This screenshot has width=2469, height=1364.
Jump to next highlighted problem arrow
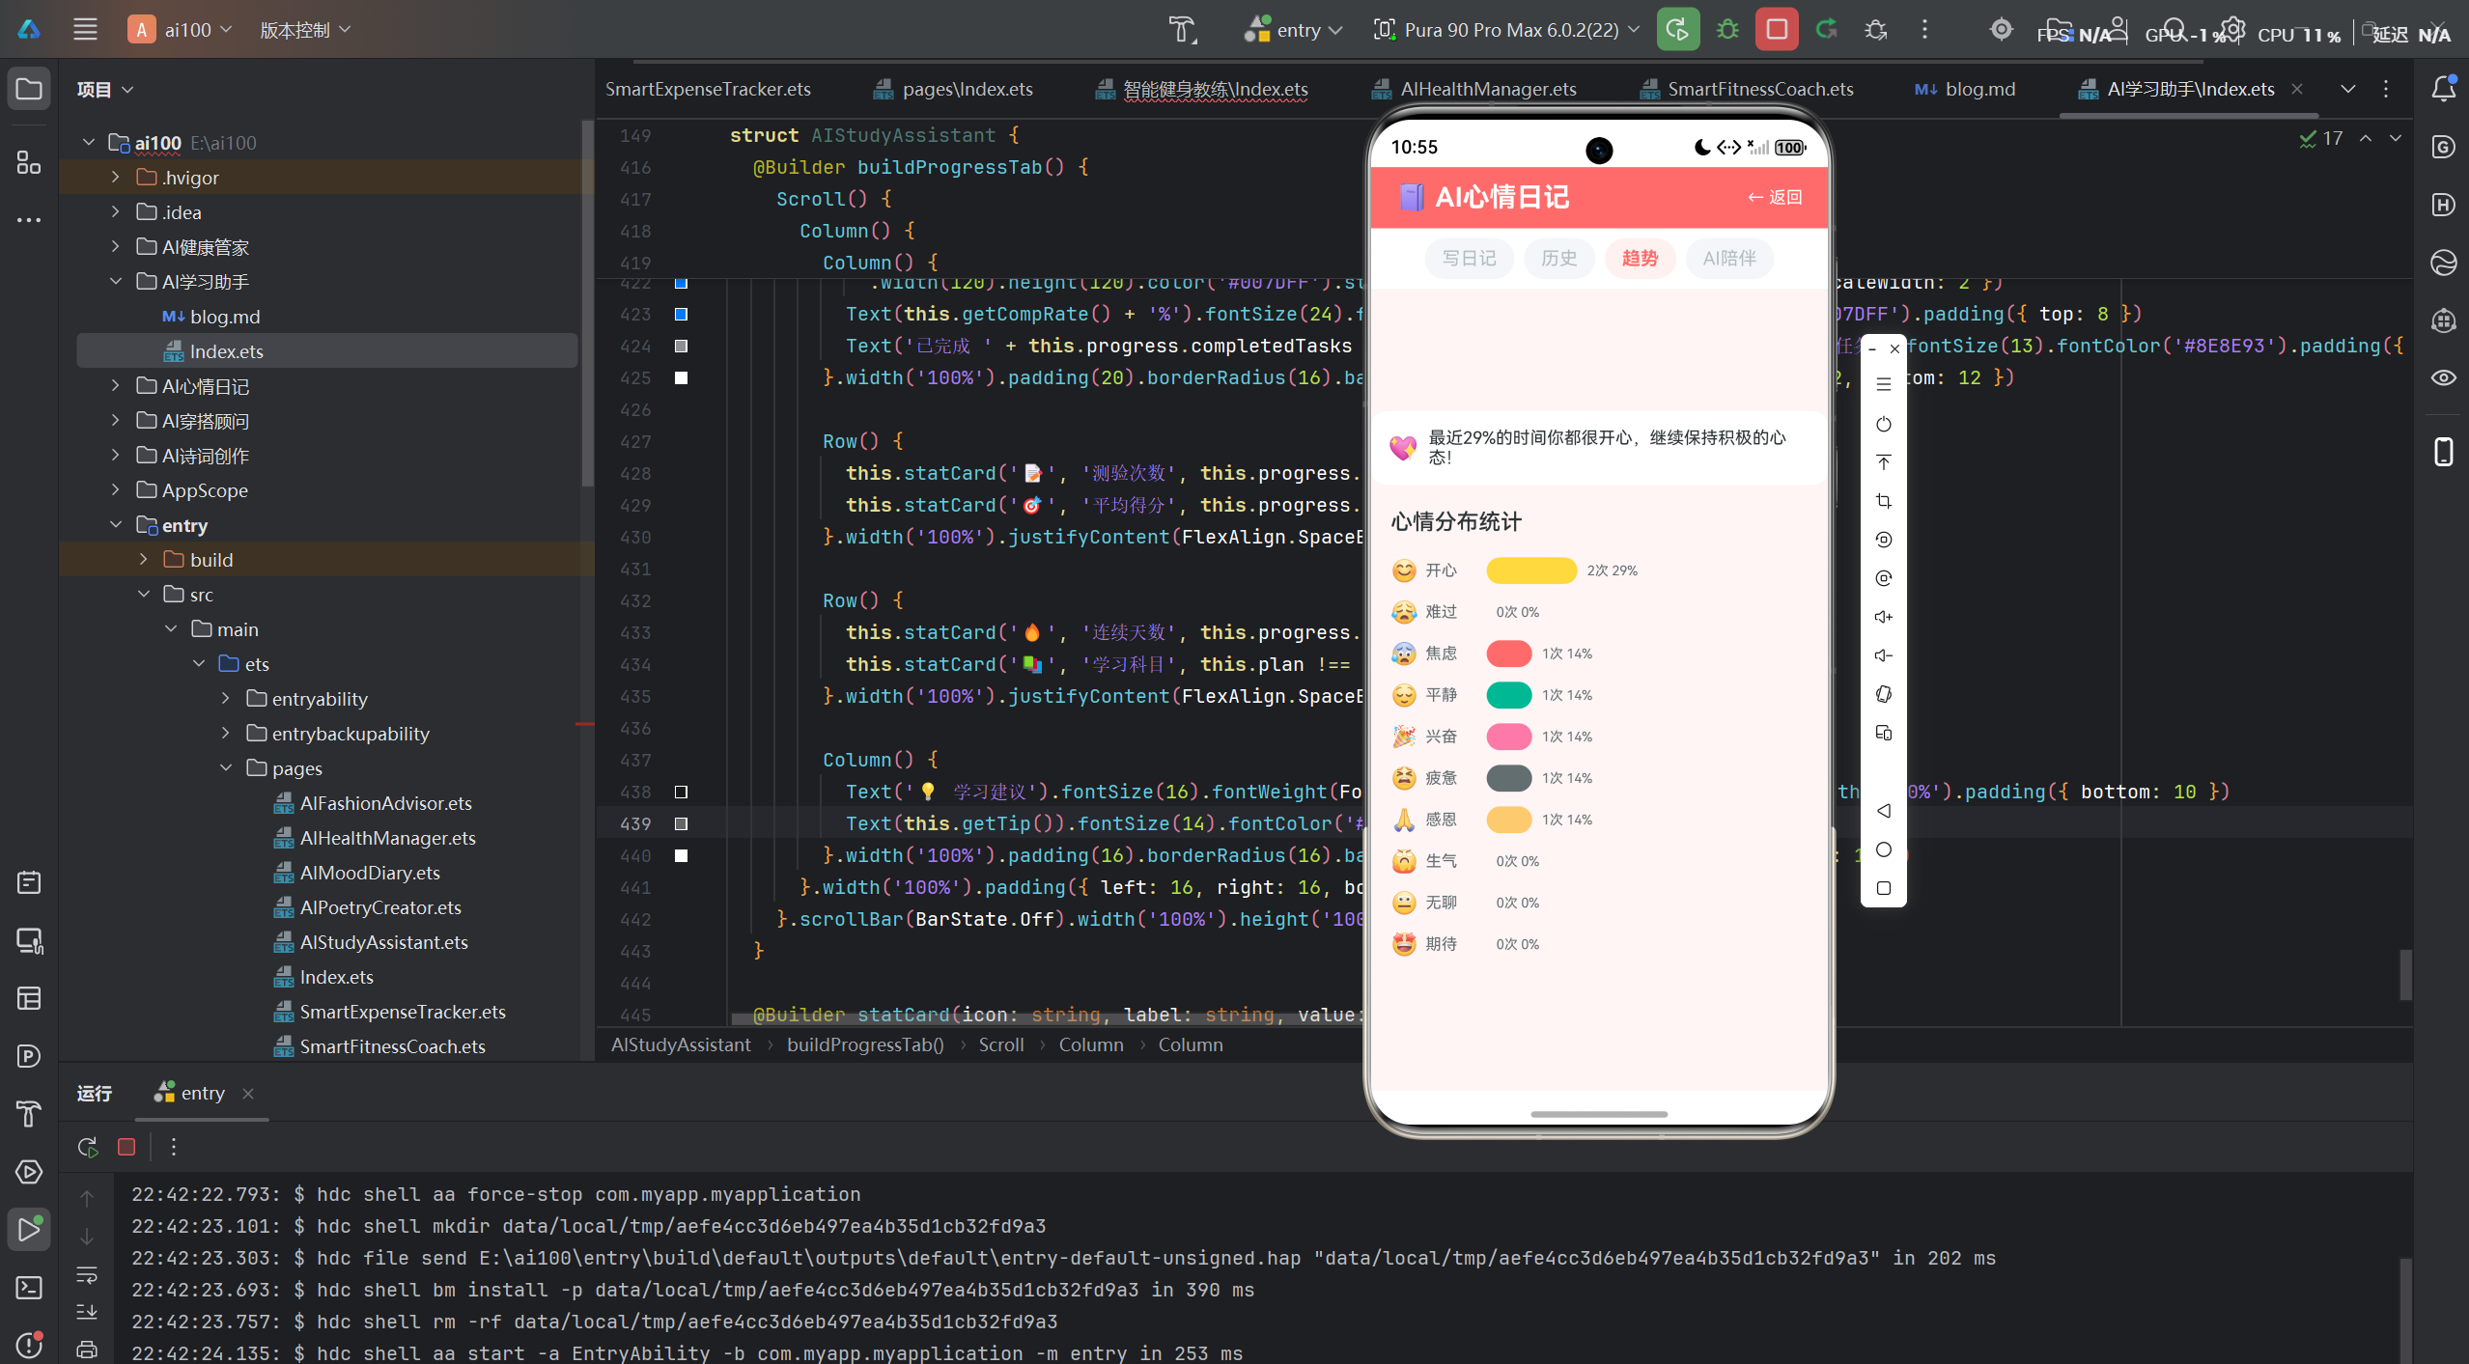pos(2396,138)
